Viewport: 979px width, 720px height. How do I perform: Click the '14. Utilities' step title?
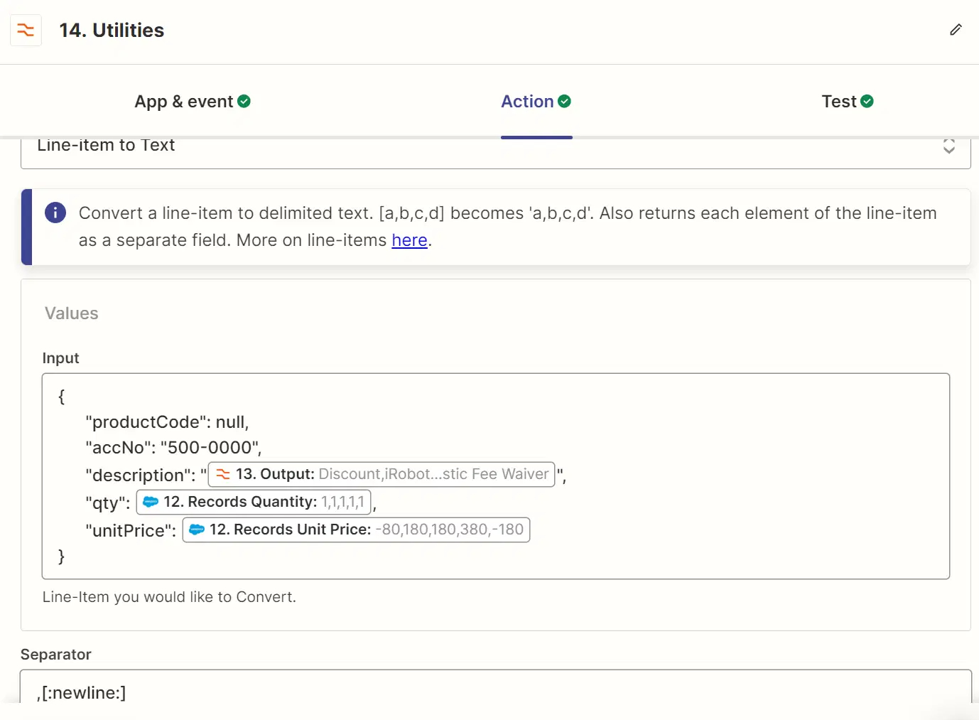(x=112, y=30)
